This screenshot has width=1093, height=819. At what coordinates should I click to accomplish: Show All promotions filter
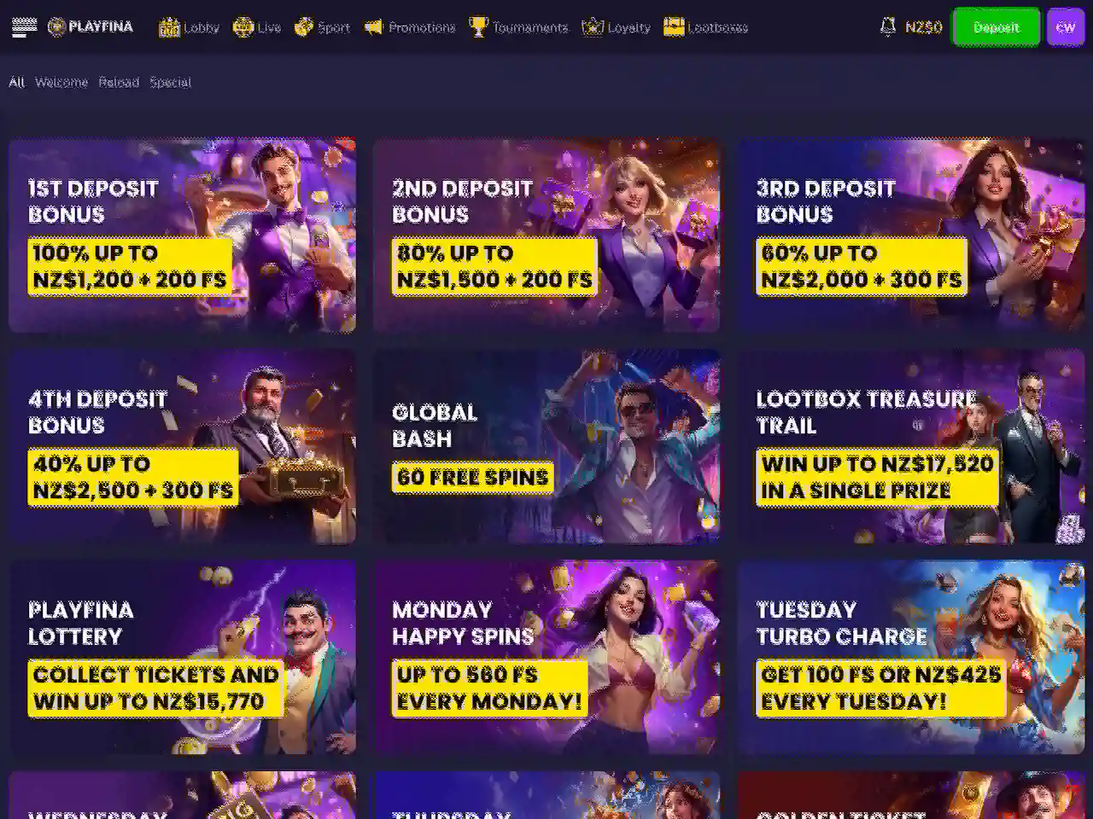[16, 82]
